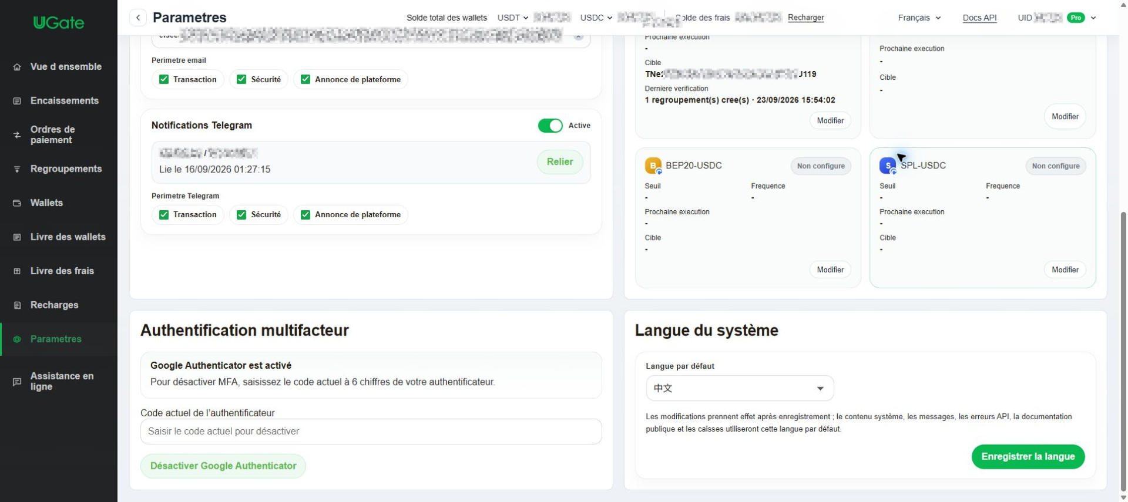This screenshot has width=1128, height=502.
Task: Click the Parametres gear icon
Action: (17, 339)
